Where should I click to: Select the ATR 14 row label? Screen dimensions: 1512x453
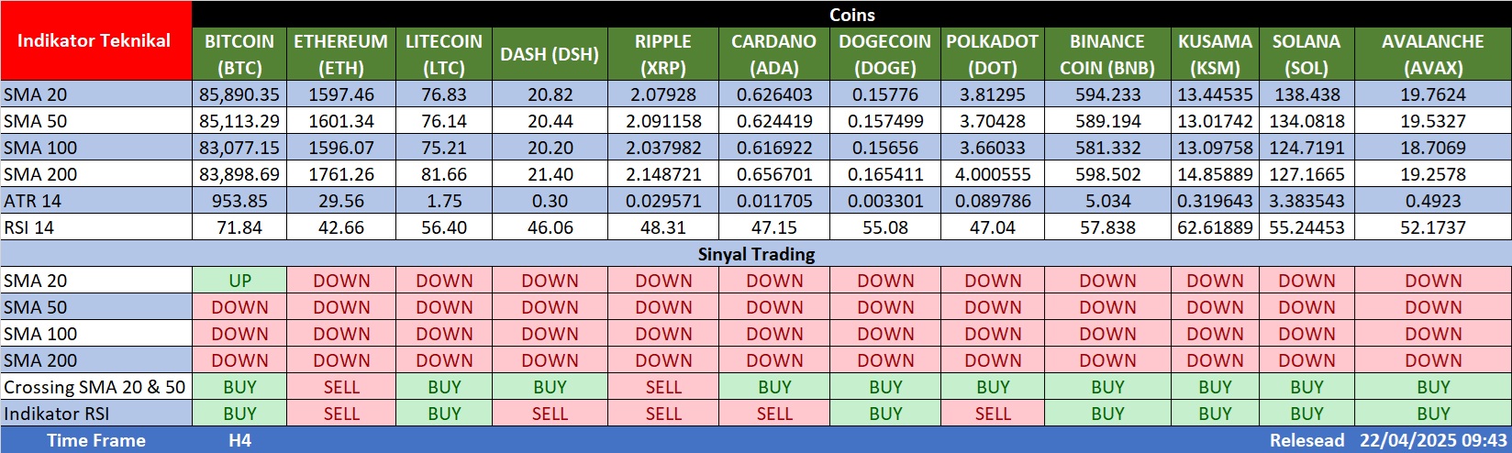[33, 201]
